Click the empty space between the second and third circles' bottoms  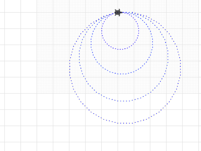click(x=123, y=87)
